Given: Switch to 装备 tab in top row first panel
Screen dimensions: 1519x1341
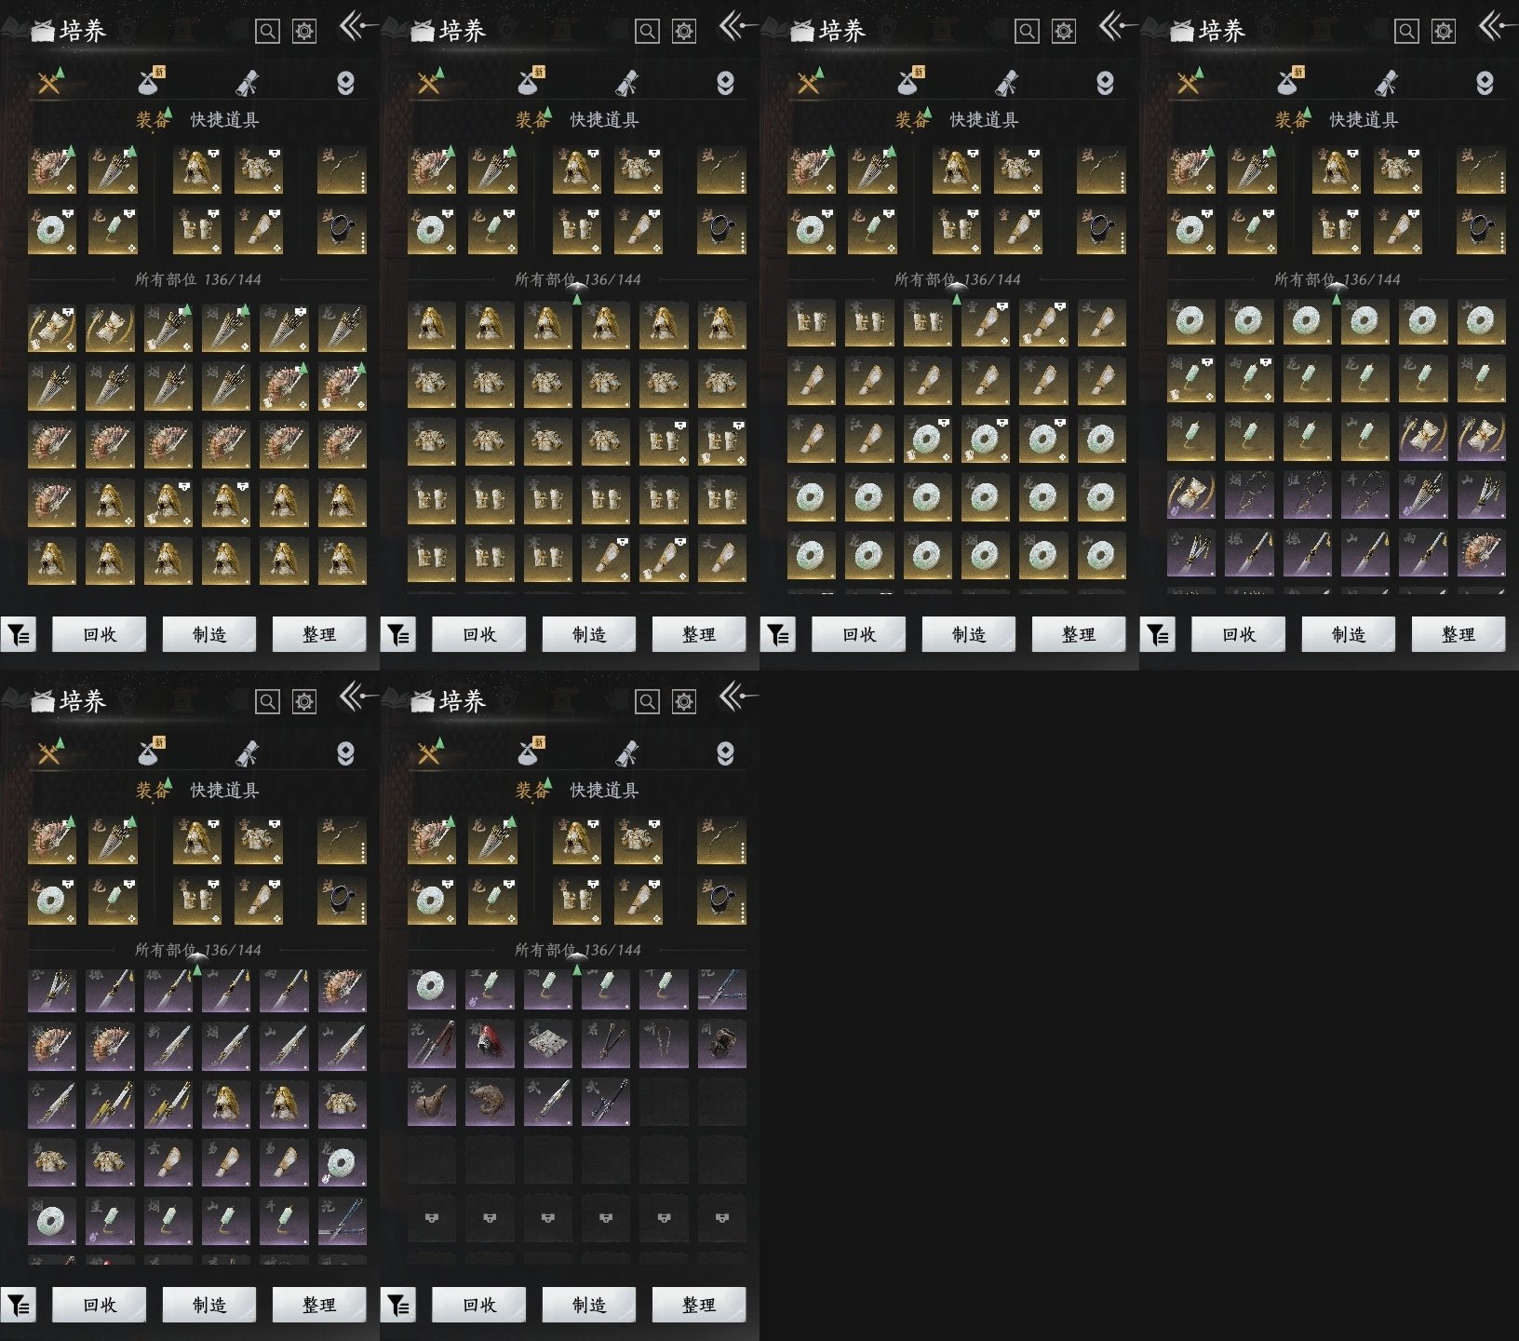Looking at the screenshot, I should 153,119.
